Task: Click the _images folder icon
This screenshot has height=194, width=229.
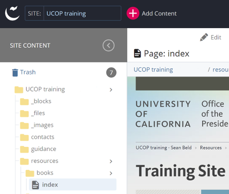Action: click(x=24, y=125)
